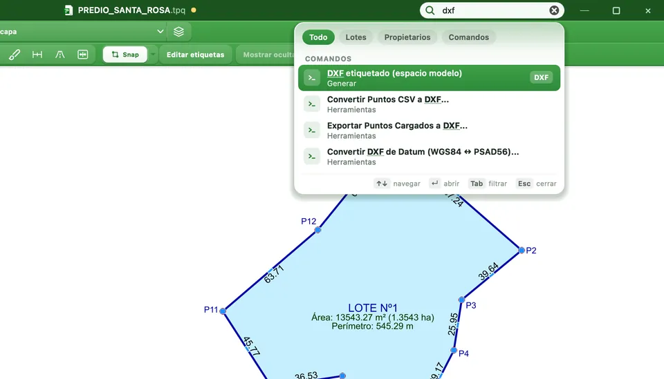Maximize the application window
This screenshot has width=664, height=379.
click(x=616, y=10)
